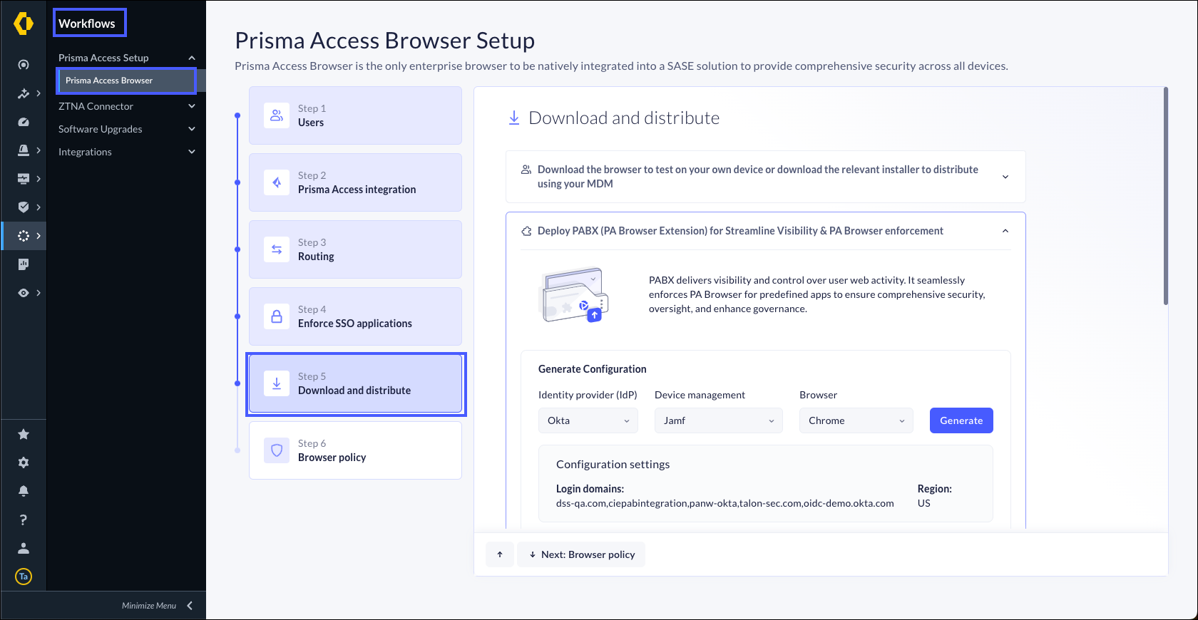The image size is (1198, 620).
Task: Click the user profile icon in sidebar
Action: pos(24,548)
